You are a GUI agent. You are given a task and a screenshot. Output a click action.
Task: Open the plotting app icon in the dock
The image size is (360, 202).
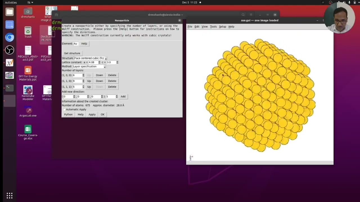click(x=9, y=75)
